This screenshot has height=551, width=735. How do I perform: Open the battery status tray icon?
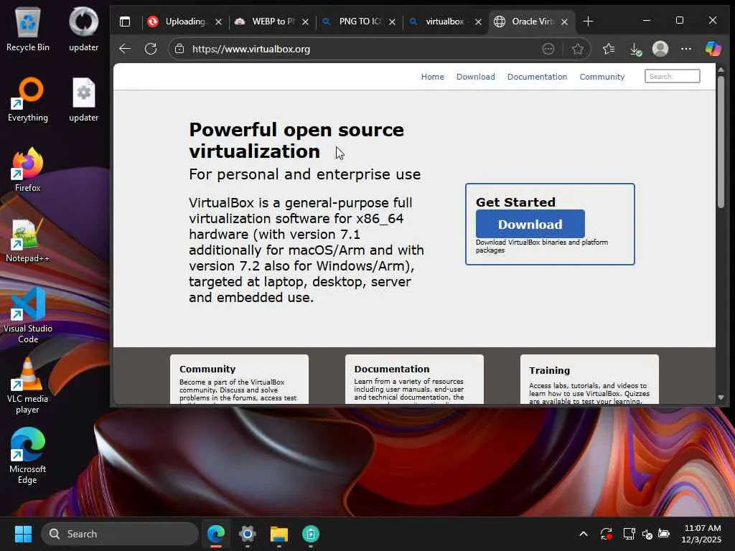pyautogui.click(x=664, y=534)
